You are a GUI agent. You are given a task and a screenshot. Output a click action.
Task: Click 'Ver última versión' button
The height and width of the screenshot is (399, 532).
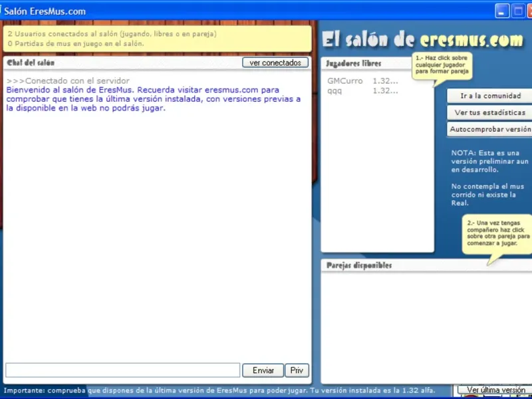495,390
